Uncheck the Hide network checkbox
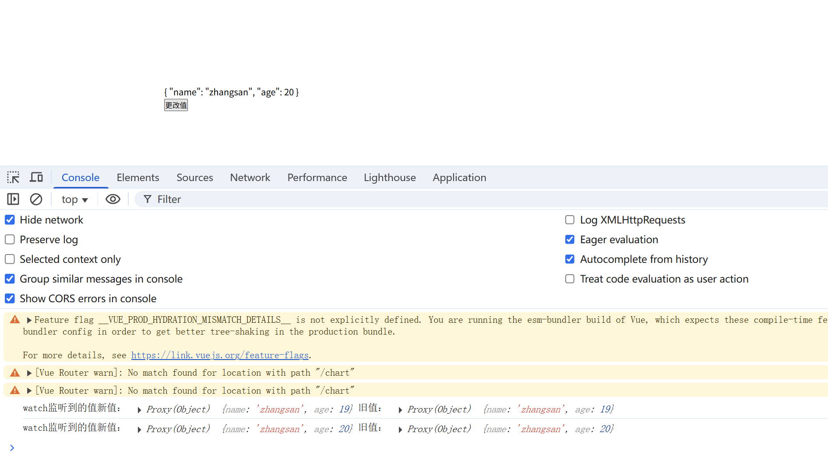 pyautogui.click(x=10, y=220)
